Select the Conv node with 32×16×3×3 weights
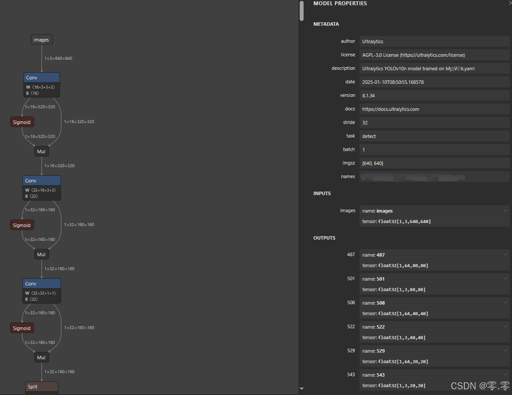Image resolution: width=512 pixels, height=395 pixels. pyautogui.click(x=42, y=188)
